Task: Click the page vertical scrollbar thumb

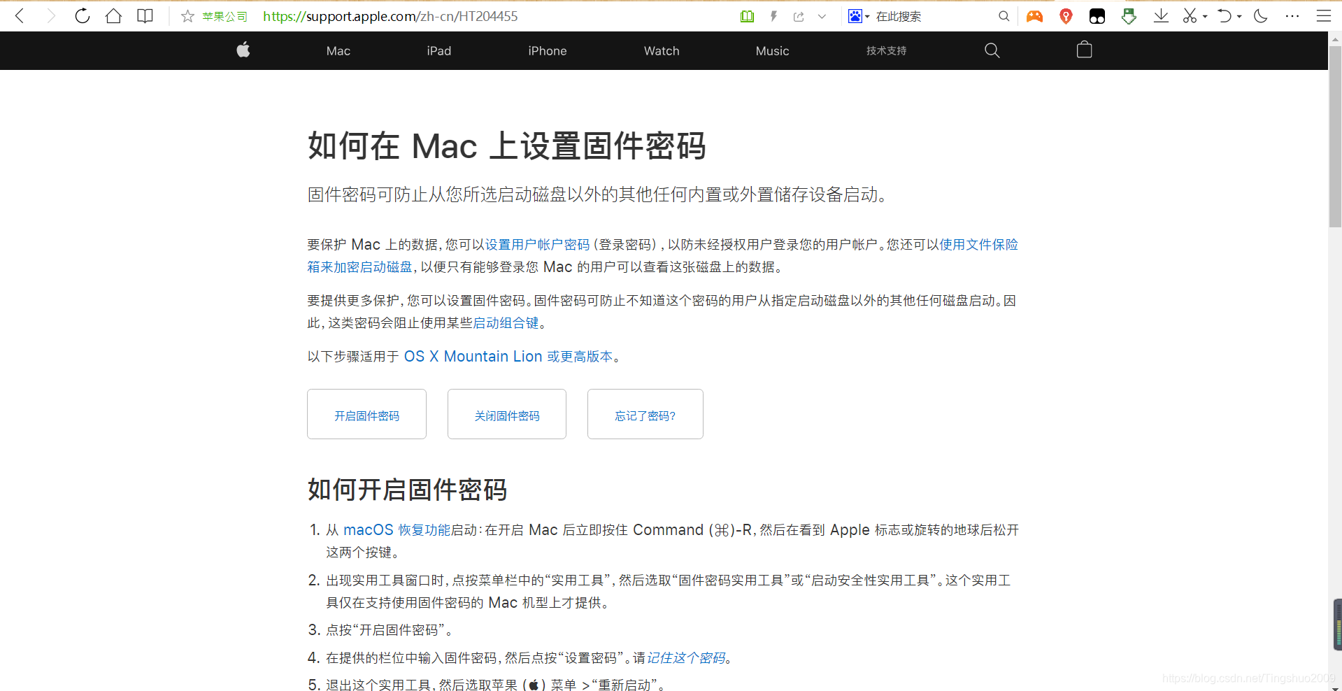Action: (x=1335, y=137)
